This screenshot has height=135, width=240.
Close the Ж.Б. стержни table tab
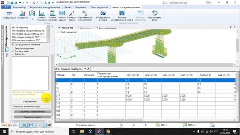pos(88,69)
